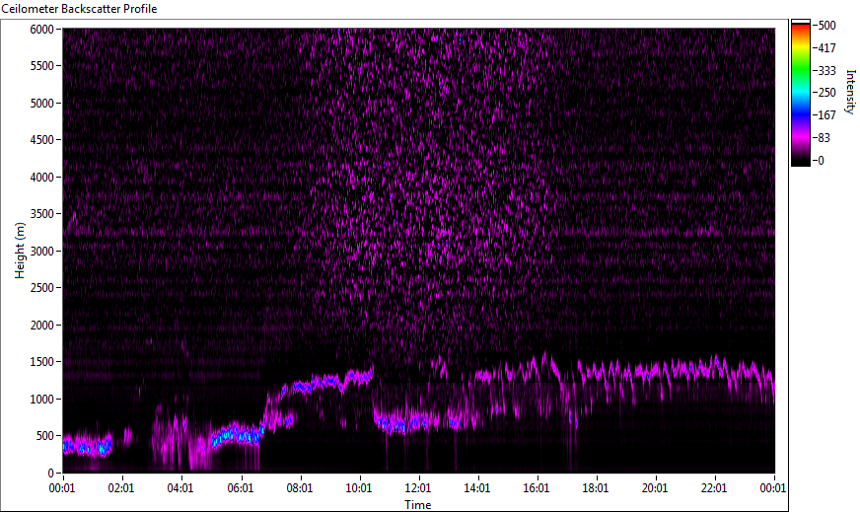
Task: Select the 500 intensity scale label
Action: tap(826, 26)
